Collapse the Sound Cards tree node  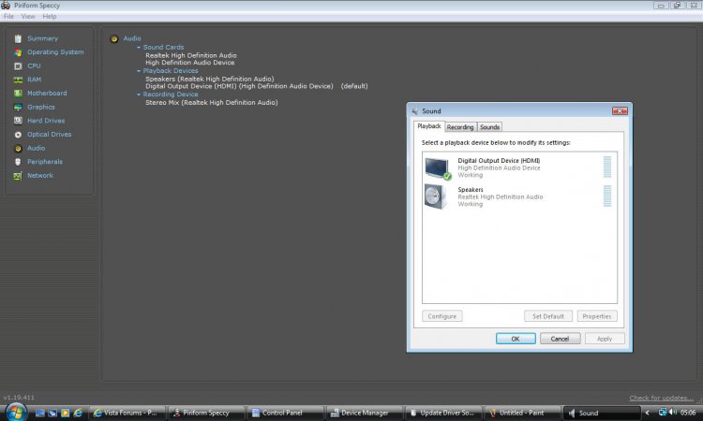tap(139, 48)
